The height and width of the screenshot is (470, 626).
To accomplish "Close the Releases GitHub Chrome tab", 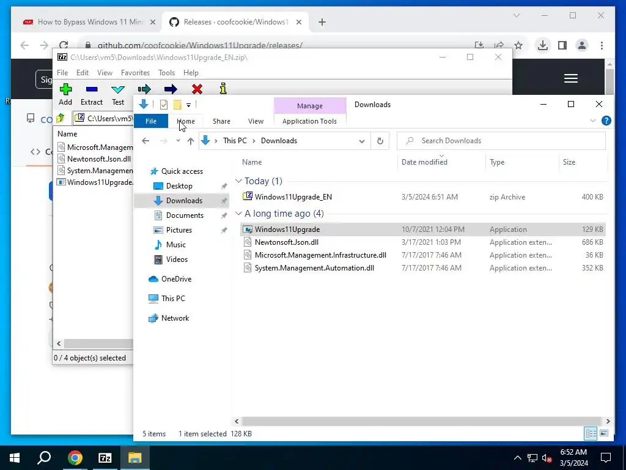I will 298,22.
